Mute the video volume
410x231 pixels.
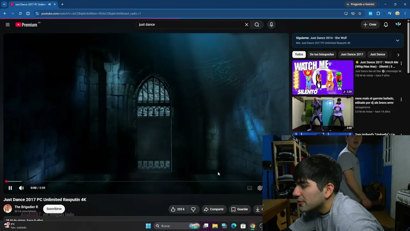21,188
